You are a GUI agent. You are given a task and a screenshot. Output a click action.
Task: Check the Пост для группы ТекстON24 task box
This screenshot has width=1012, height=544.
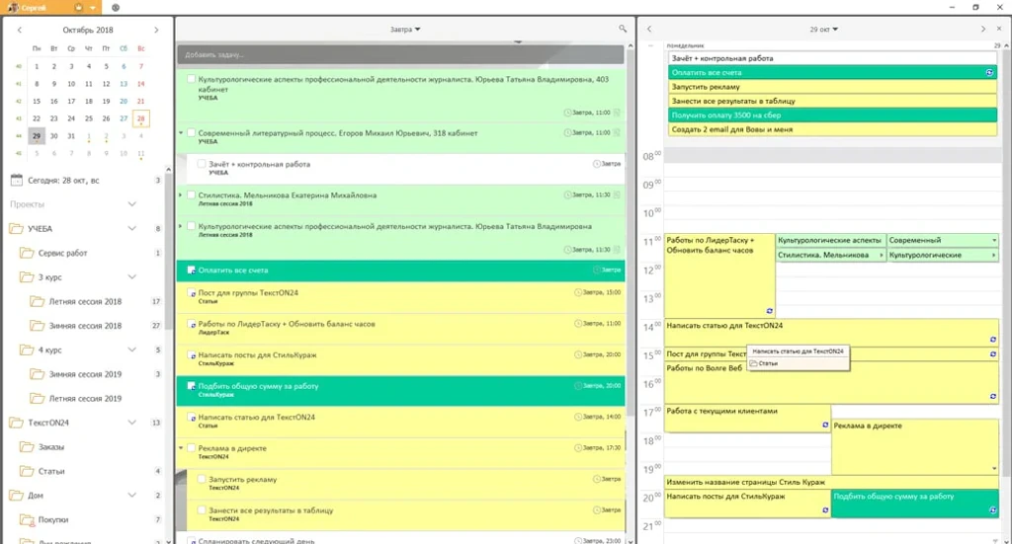(191, 292)
